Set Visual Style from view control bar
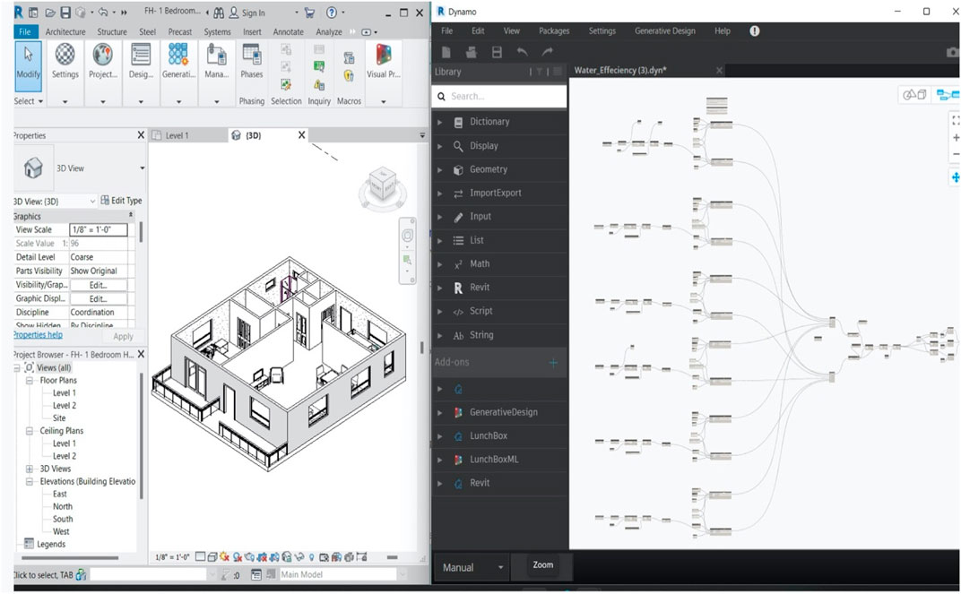This screenshot has height=594, width=961. 212,557
